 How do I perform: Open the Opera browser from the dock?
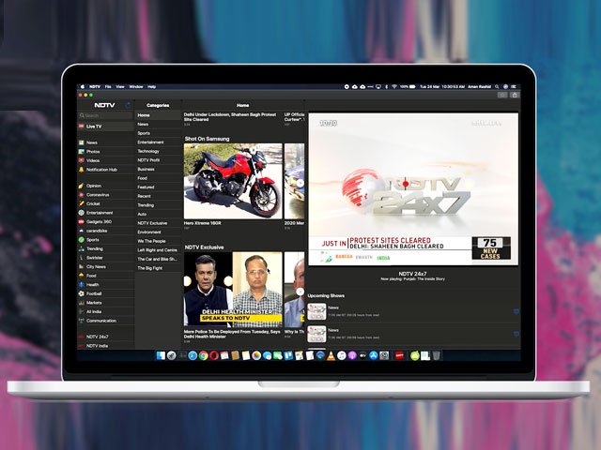click(x=214, y=356)
